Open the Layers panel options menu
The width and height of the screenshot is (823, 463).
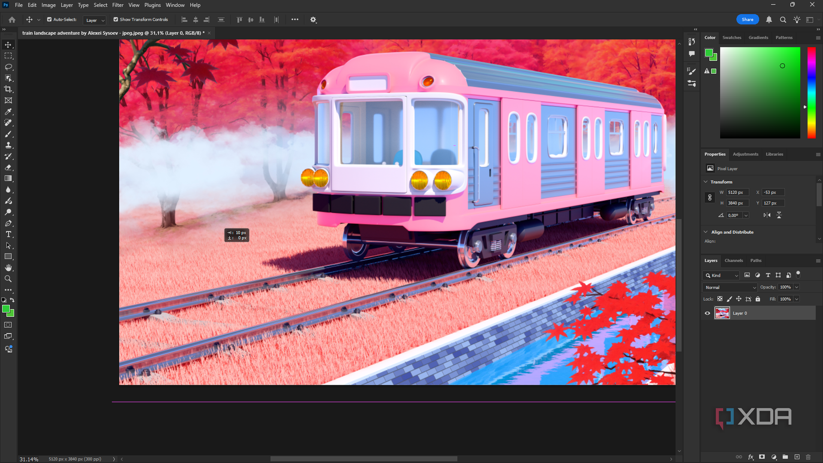[818, 260]
